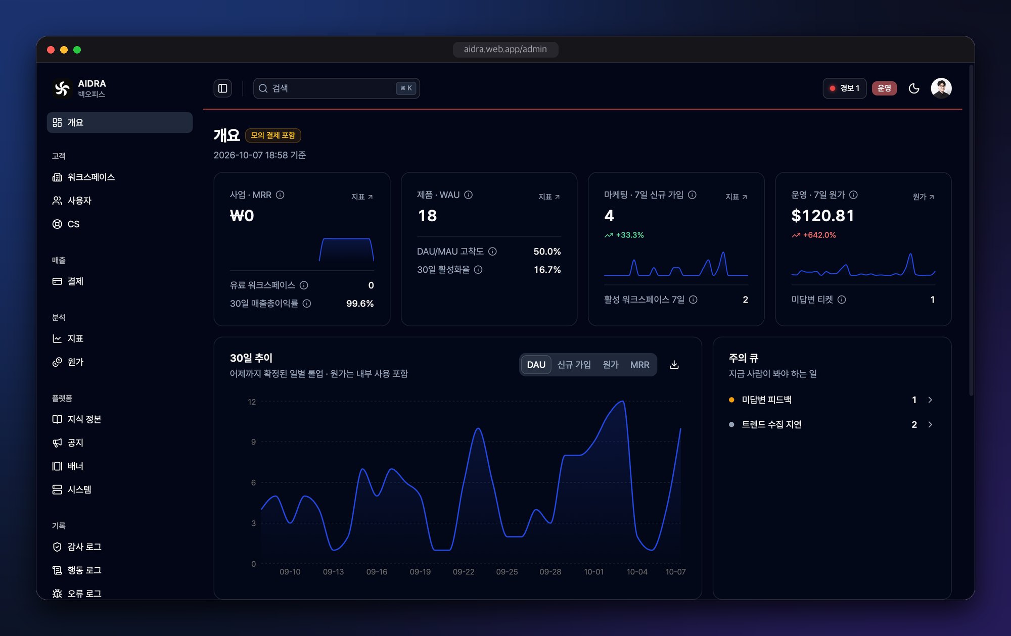Image resolution: width=1011 pixels, height=636 pixels.
Task: Open the 경보 1 alert button
Action: point(844,88)
